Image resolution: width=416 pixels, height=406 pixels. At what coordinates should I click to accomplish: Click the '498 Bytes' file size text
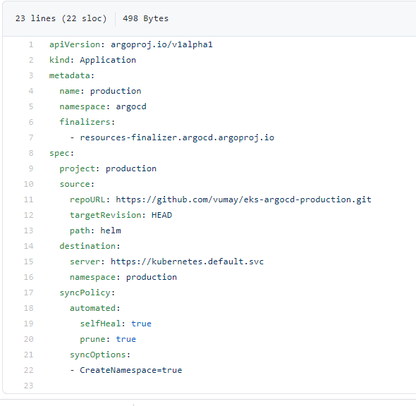point(145,18)
